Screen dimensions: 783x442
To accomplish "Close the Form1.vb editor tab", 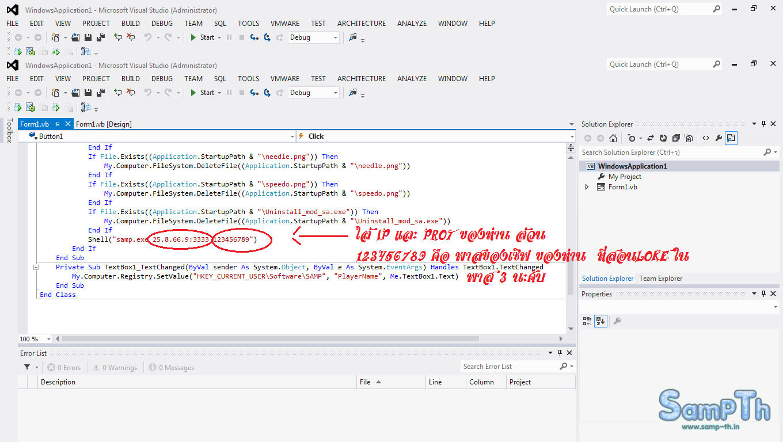I will (x=68, y=124).
